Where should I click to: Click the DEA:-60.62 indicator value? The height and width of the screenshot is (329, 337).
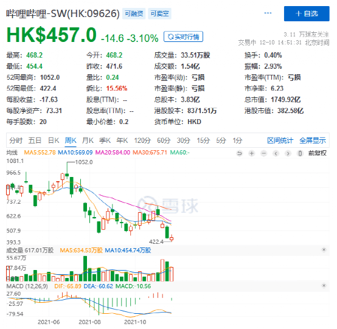coord(98,286)
